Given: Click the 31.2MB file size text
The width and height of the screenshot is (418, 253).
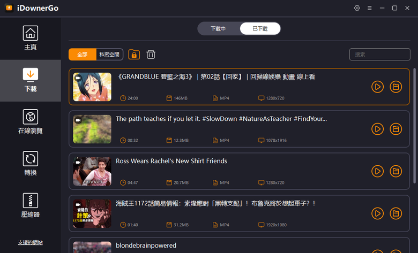Looking at the screenshot, I should [181, 225].
